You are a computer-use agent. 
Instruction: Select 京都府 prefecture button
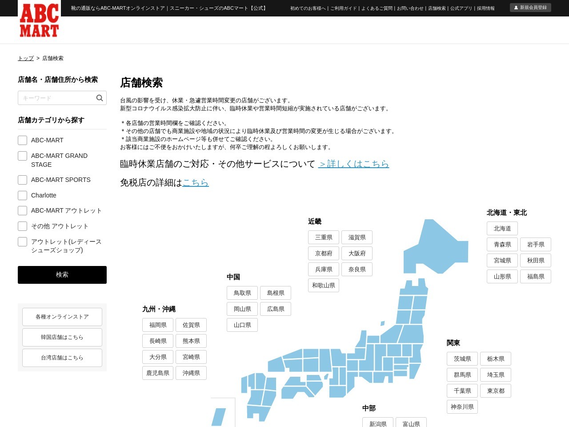(324, 254)
